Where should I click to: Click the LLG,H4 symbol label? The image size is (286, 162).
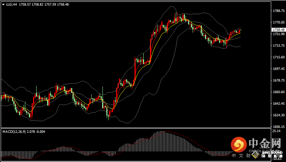(x=12, y=5)
